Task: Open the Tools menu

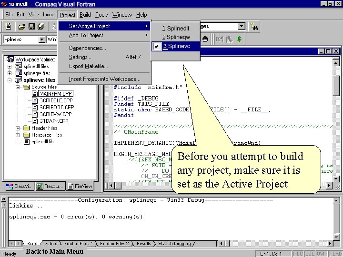Action: (101, 15)
